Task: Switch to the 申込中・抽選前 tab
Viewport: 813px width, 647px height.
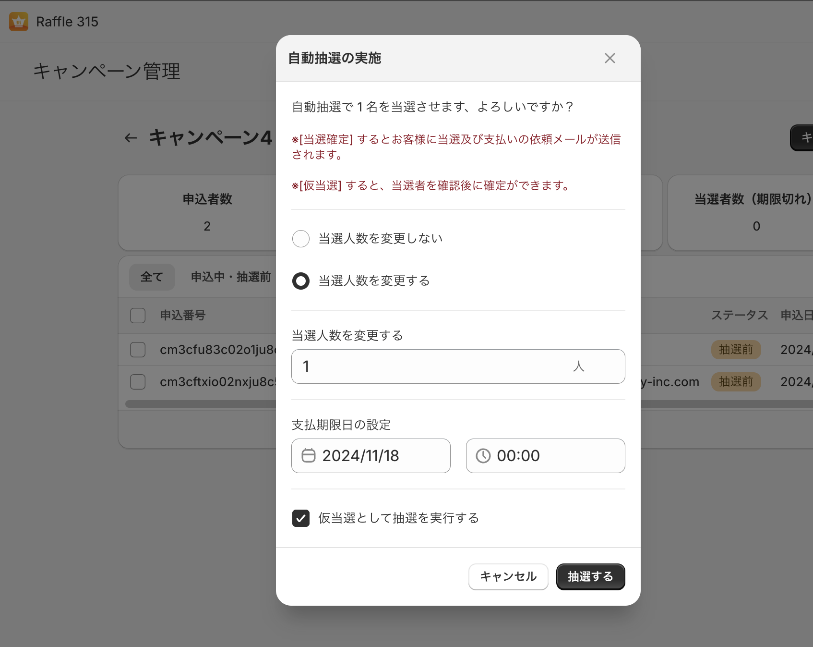Action: 231,277
